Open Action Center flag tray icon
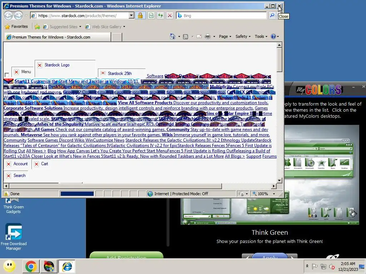Screen dimensions: 366x274 pyautogui.click(x=315, y=266)
